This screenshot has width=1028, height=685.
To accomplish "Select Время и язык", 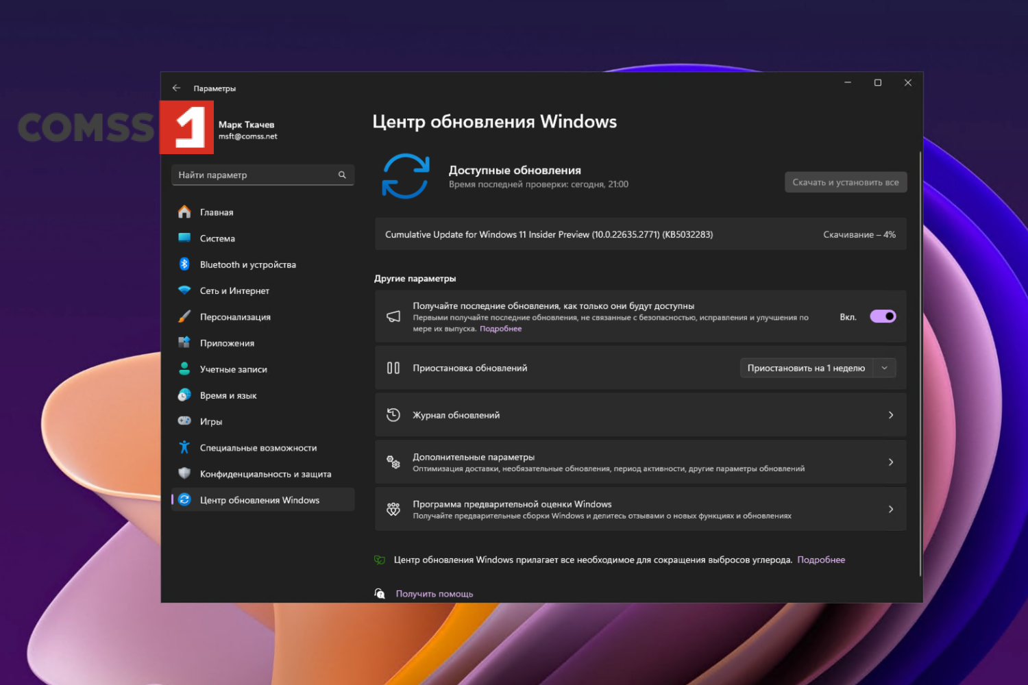I will pyautogui.click(x=263, y=395).
